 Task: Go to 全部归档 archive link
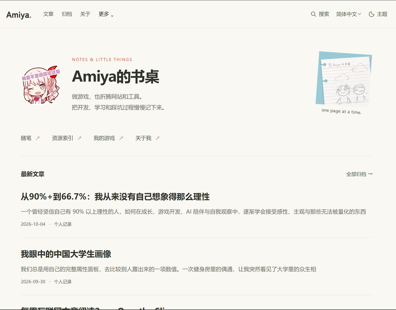[x=359, y=174]
